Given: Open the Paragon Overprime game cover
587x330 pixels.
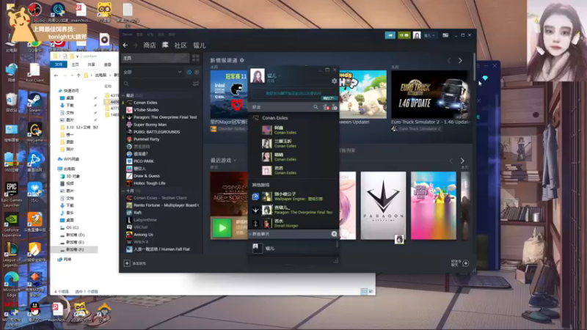Looking at the screenshot, I should [383, 205].
